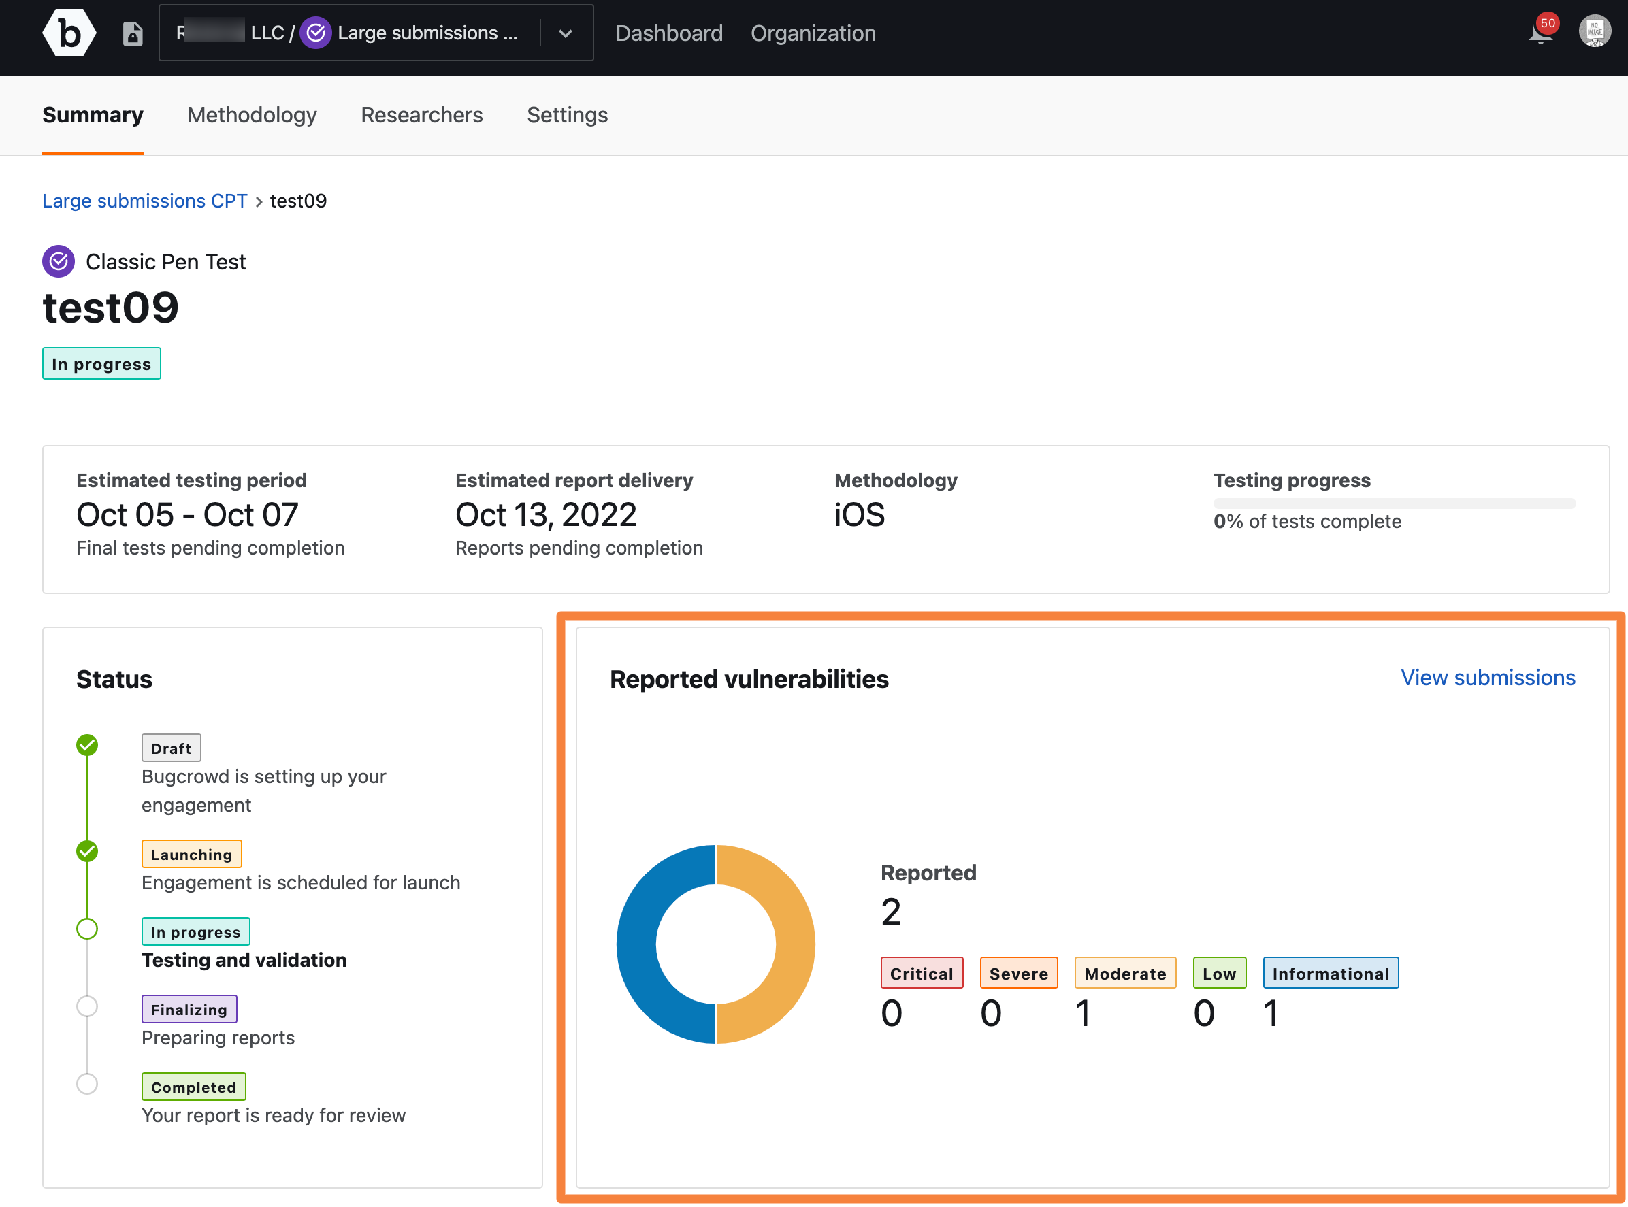The image size is (1628, 1207).
Task: Click the Moderate severity badge
Action: coord(1125,973)
